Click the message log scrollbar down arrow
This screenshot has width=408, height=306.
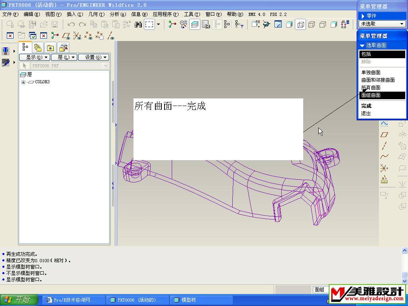pyautogui.click(x=405, y=281)
